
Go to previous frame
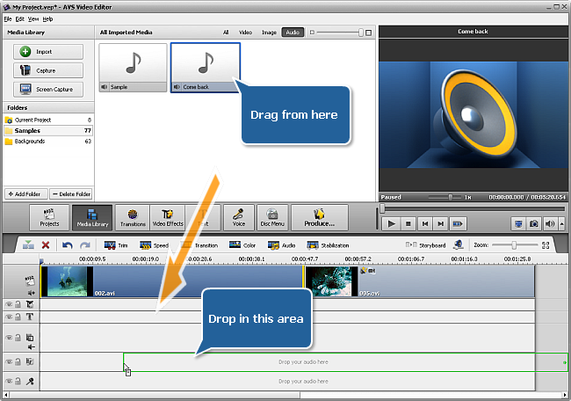[424, 223]
